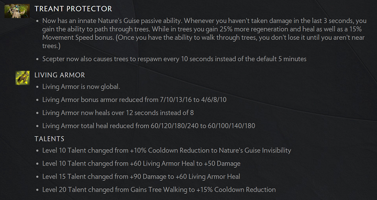Screen dimensions: 377x200
Task: Click the Scepter tree respawn note
Action: click(x=174, y=59)
